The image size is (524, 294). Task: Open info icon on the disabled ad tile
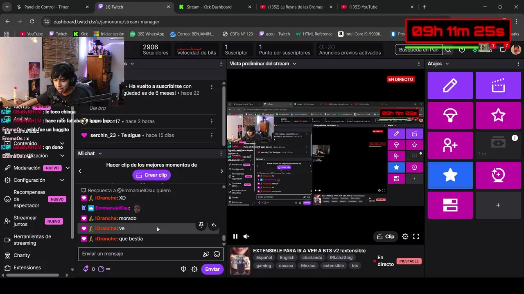(515, 138)
